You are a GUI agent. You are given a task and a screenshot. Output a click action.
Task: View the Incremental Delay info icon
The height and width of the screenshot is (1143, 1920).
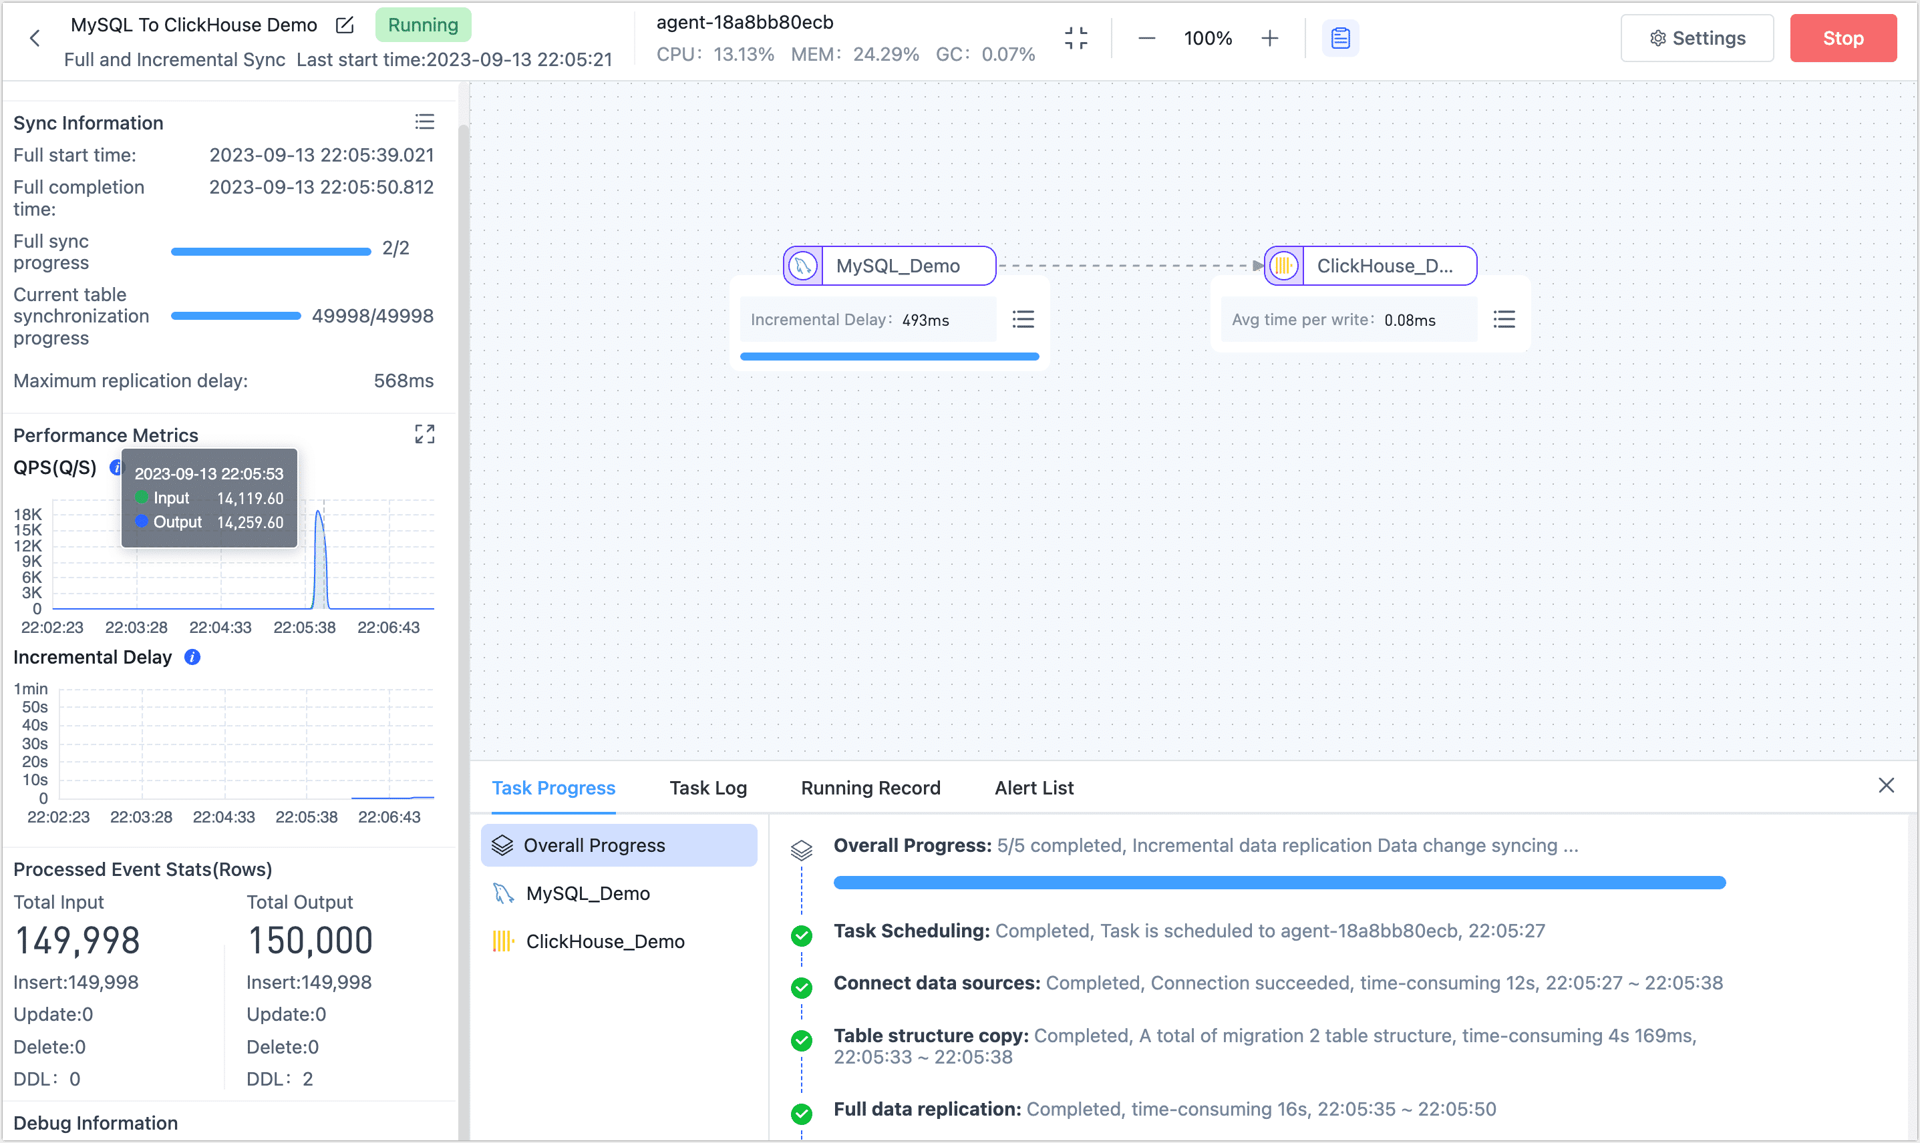(192, 657)
